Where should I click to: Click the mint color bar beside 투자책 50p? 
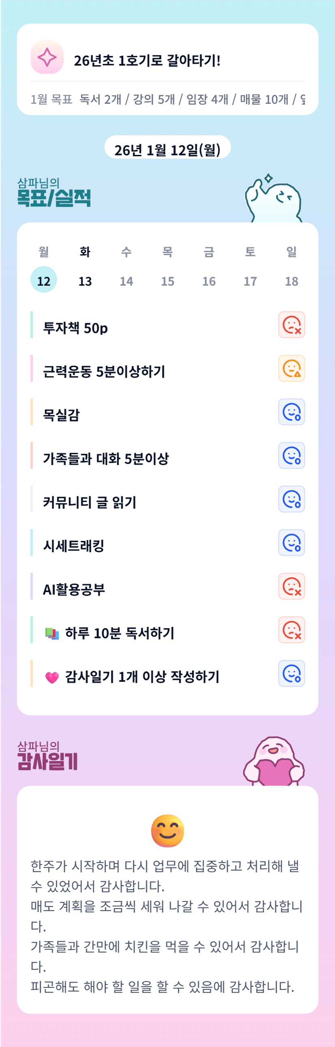click(32, 325)
